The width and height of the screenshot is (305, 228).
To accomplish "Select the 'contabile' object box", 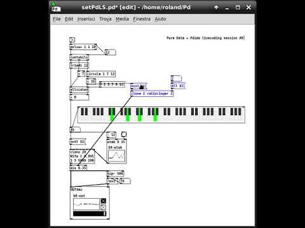I will point(79,57).
